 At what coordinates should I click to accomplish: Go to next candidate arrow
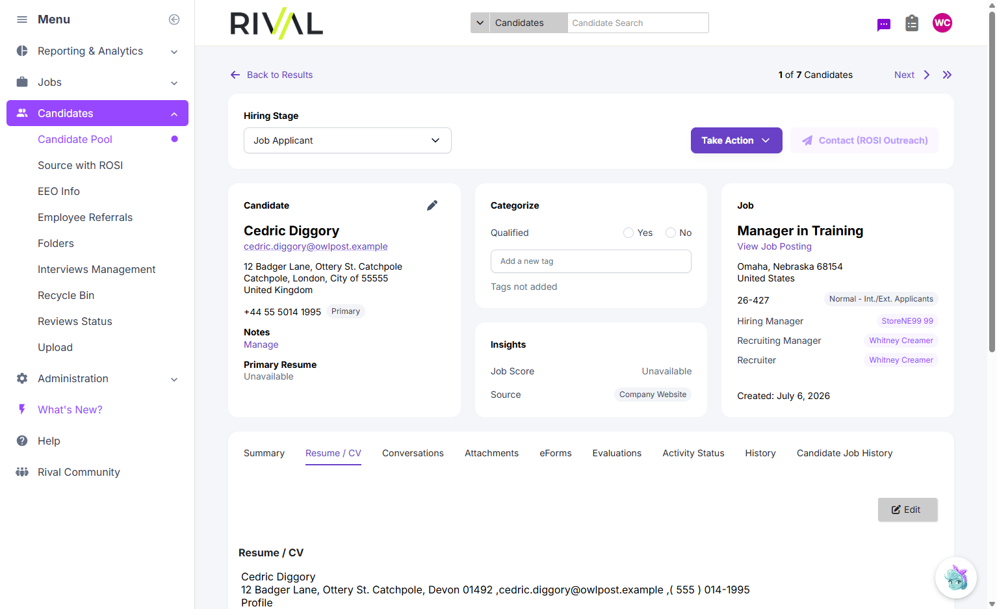point(927,75)
